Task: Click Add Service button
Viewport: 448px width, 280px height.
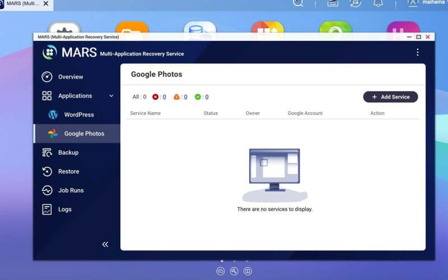Action: [x=390, y=97]
